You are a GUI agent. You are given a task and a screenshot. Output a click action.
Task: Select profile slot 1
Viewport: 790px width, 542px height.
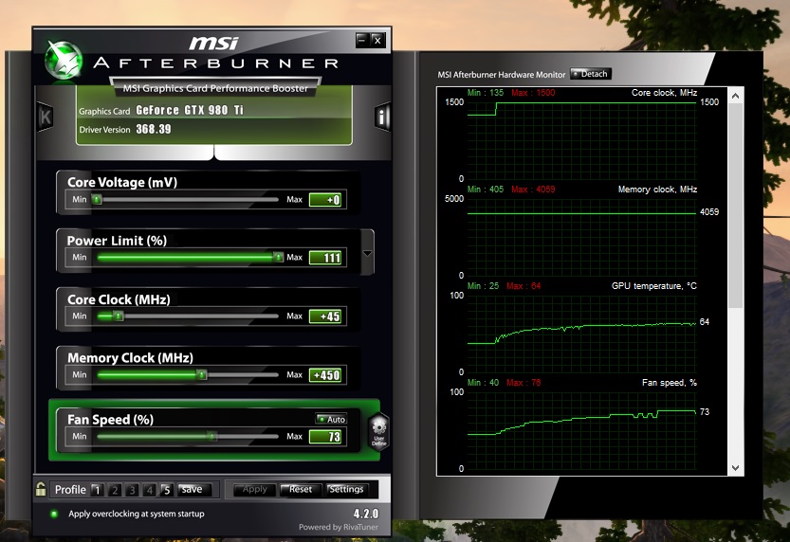(98, 490)
